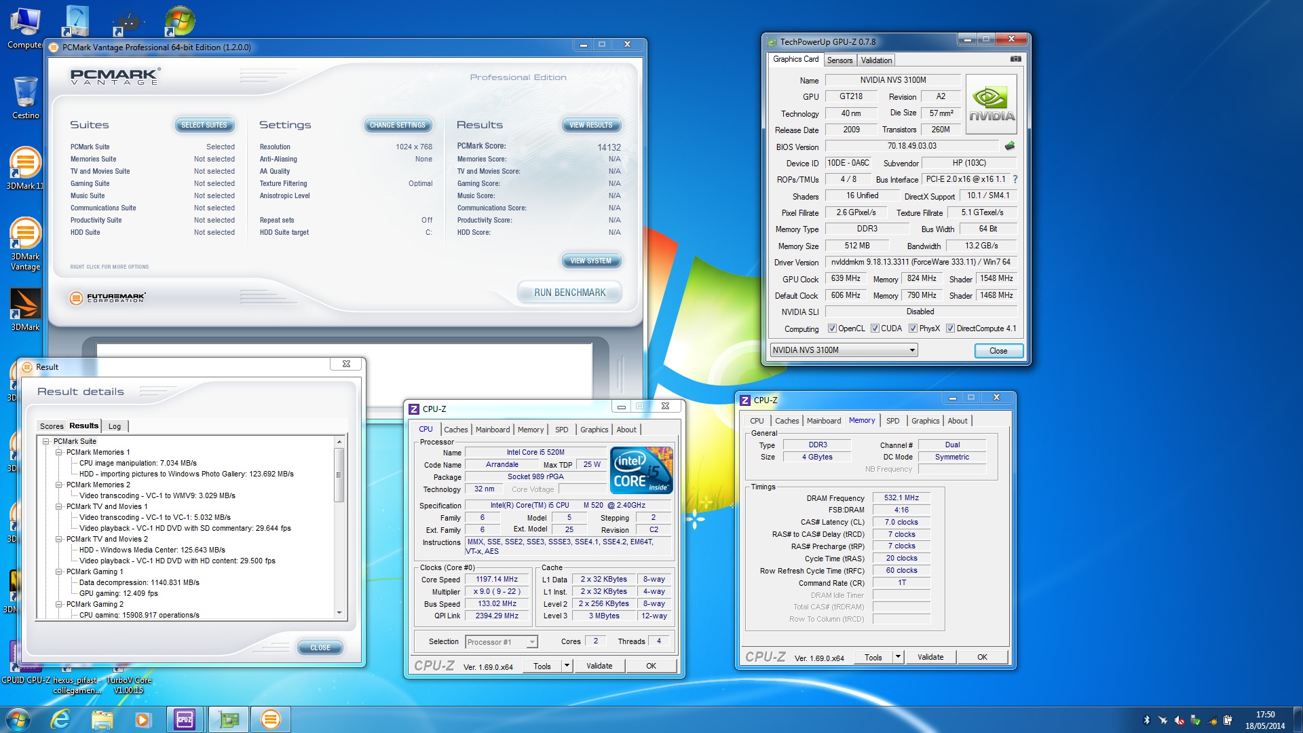The width and height of the screenshot is (1303, 733).
Task: Open the Caches tab in CPU-Z CPU window
Action: 456,430
